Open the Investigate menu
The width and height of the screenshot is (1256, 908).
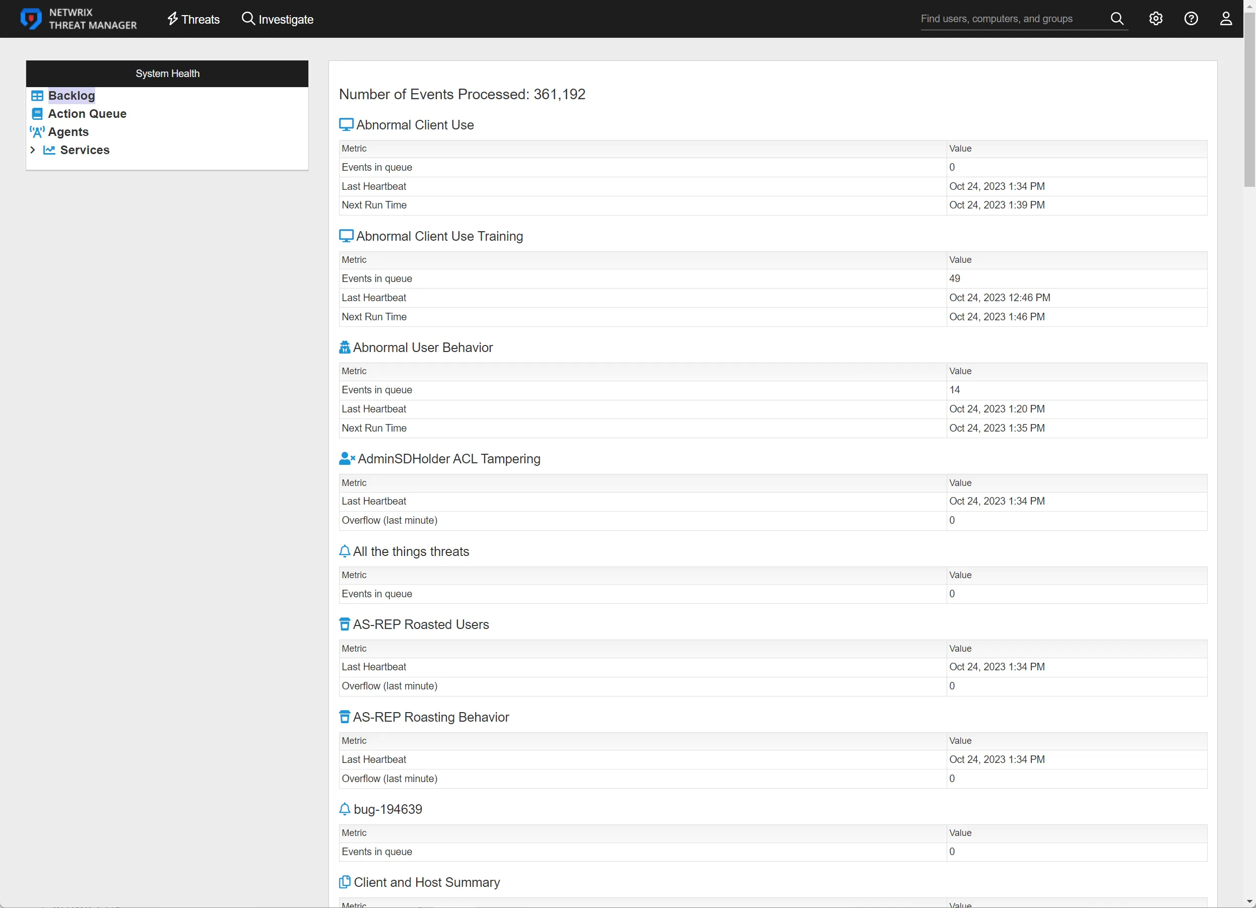[x=278, y=19]
